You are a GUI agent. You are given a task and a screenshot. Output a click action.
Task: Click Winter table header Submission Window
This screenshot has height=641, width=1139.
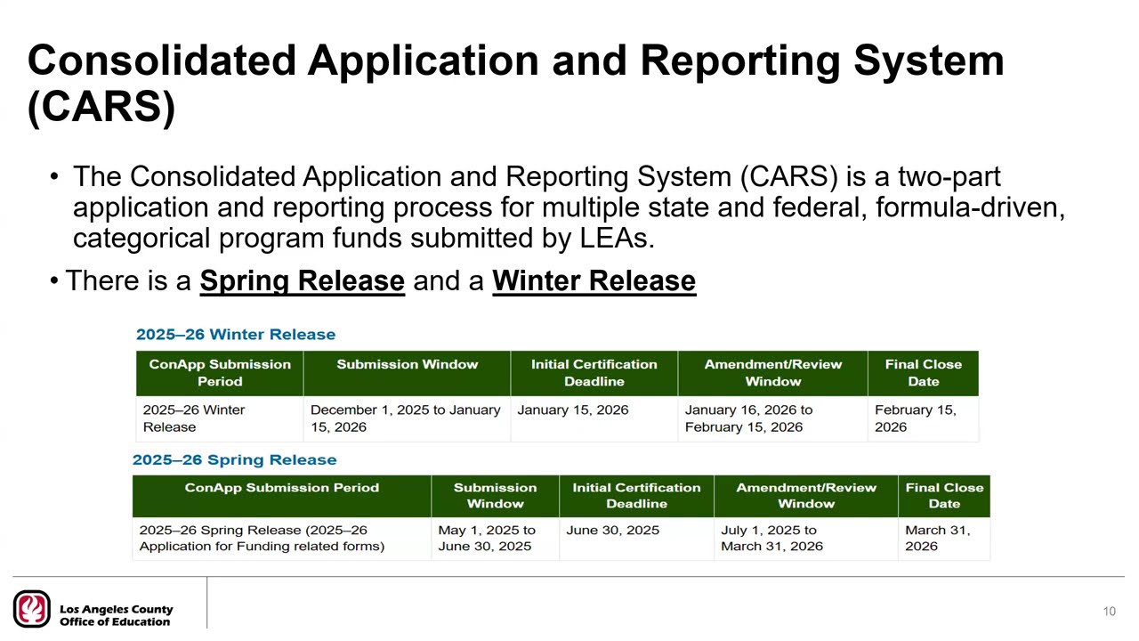[407, 373]
